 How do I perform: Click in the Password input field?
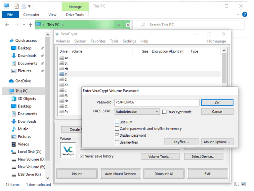[157, 103]
